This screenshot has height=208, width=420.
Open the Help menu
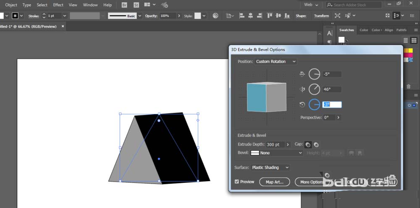coord(108,5)
